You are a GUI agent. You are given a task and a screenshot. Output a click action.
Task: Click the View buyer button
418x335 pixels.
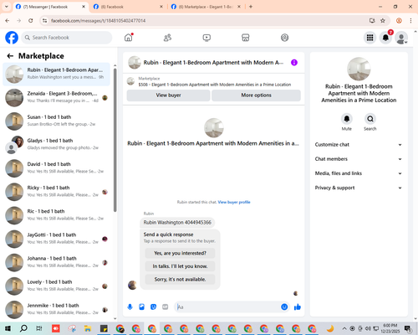tap(168, 95)
